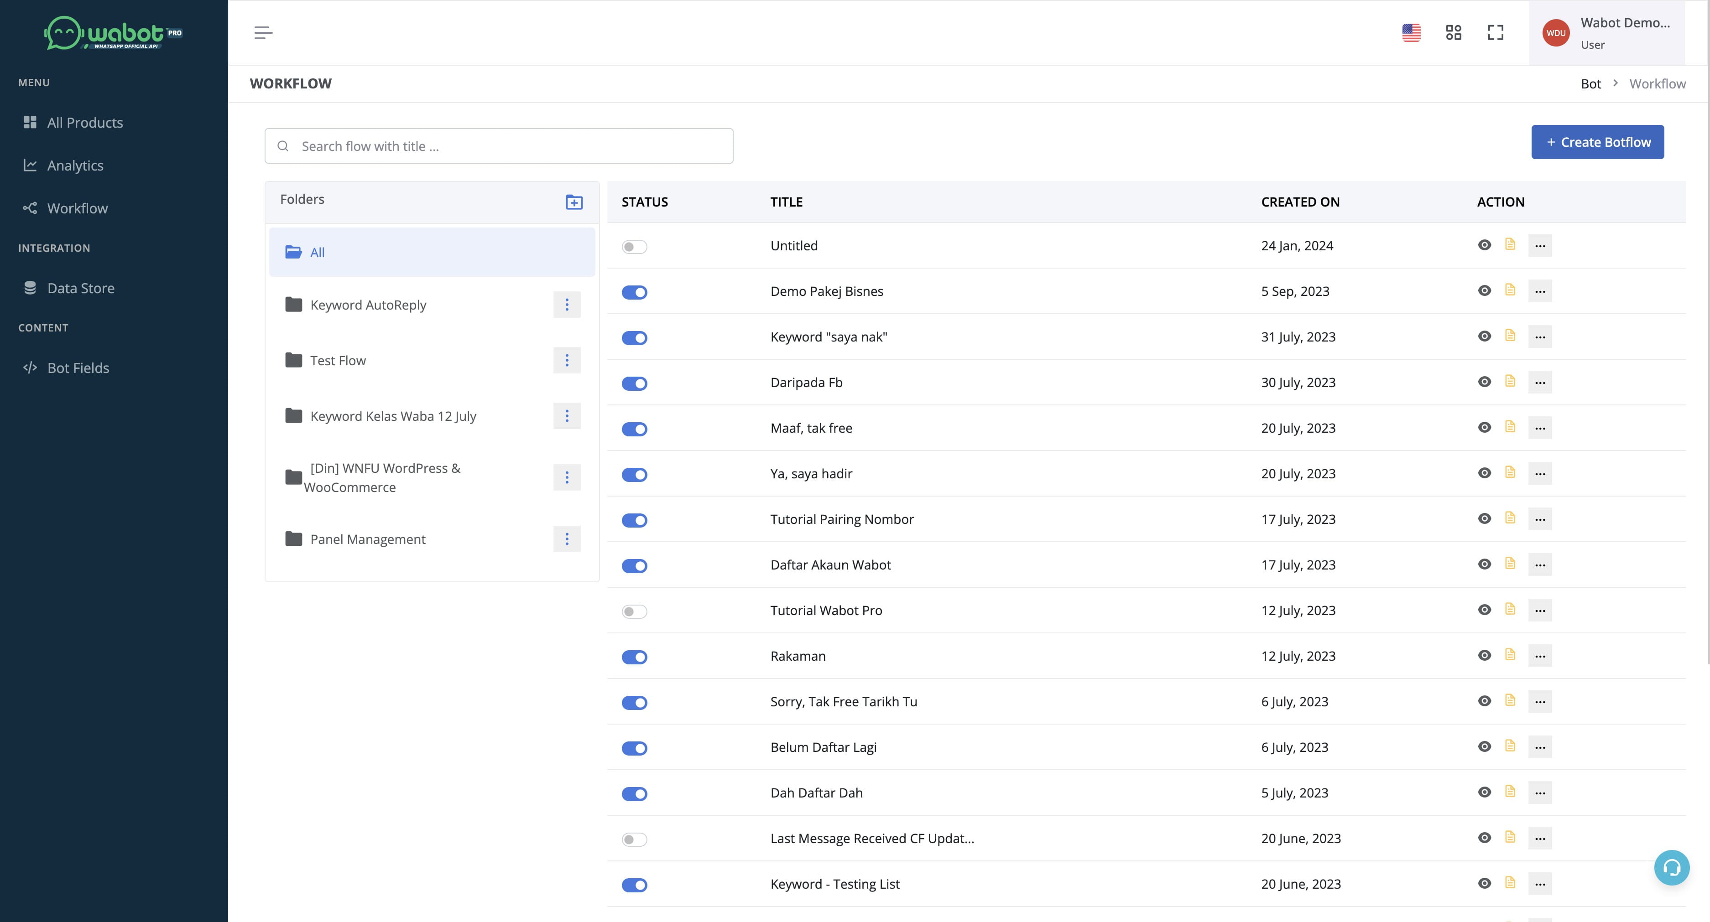Image resolution: width=1710 pixels, height=922 pixels.
Task: Turn off Daripada Fb flow toggle
Action: pos(634,383)
